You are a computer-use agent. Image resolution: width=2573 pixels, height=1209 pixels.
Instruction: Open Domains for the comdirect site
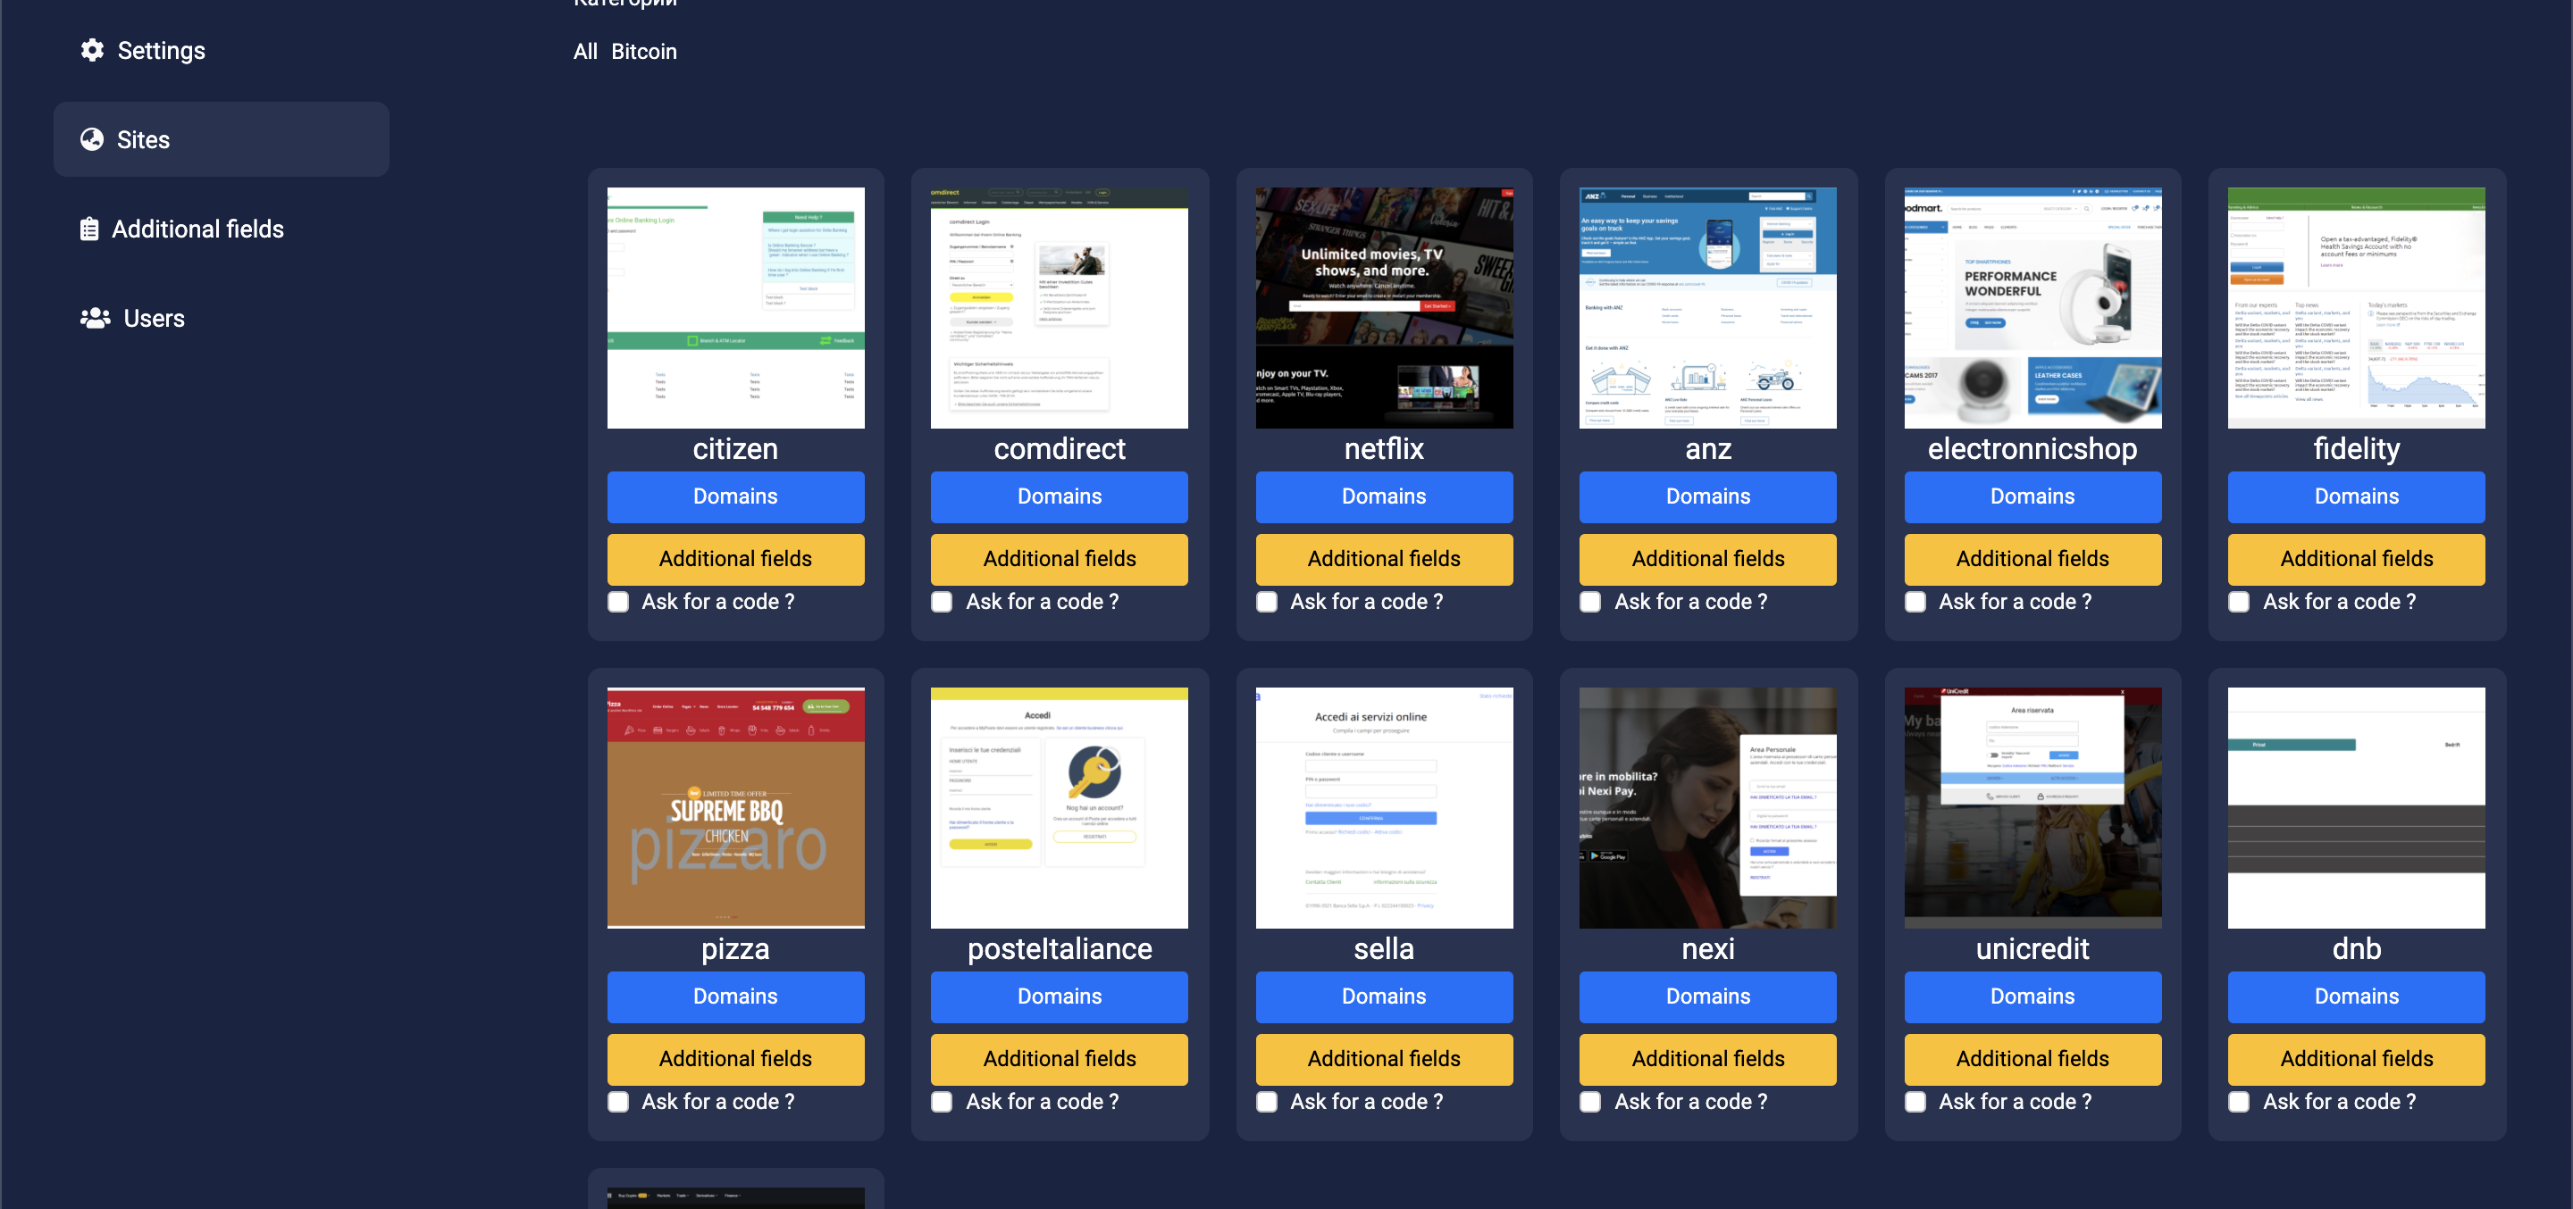1059,497
